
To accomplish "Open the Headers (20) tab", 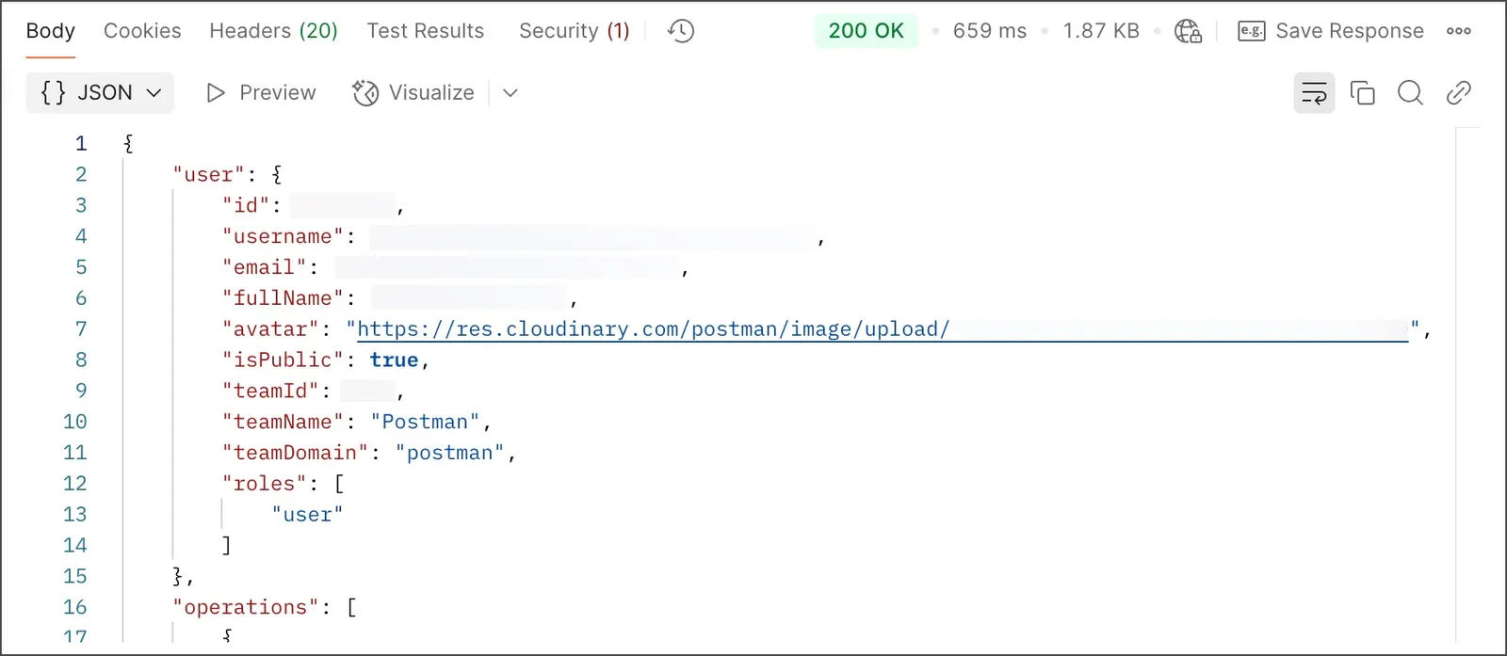I will [273, 30].
